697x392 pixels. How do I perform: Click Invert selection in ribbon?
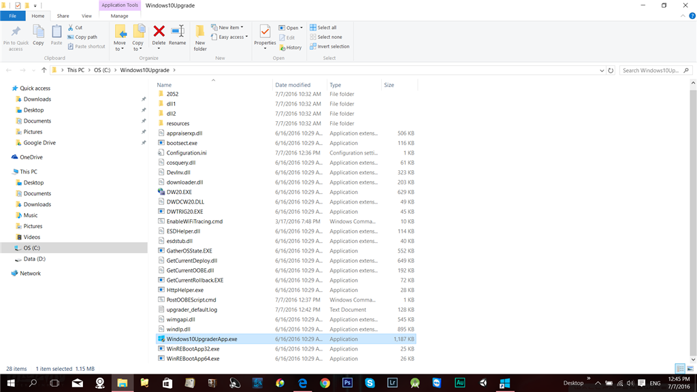[329, 46]
